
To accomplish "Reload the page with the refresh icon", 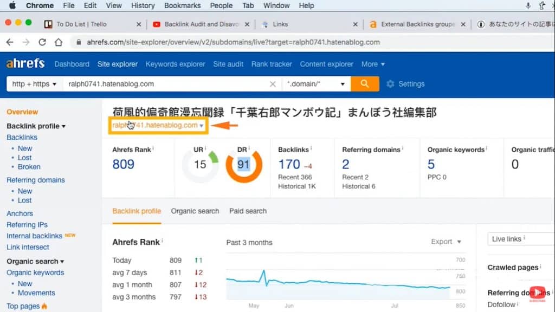I will 42,42.
